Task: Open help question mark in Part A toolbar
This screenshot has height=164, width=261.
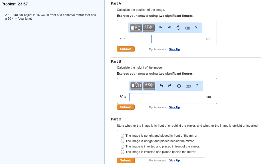Action: point(196,28)
